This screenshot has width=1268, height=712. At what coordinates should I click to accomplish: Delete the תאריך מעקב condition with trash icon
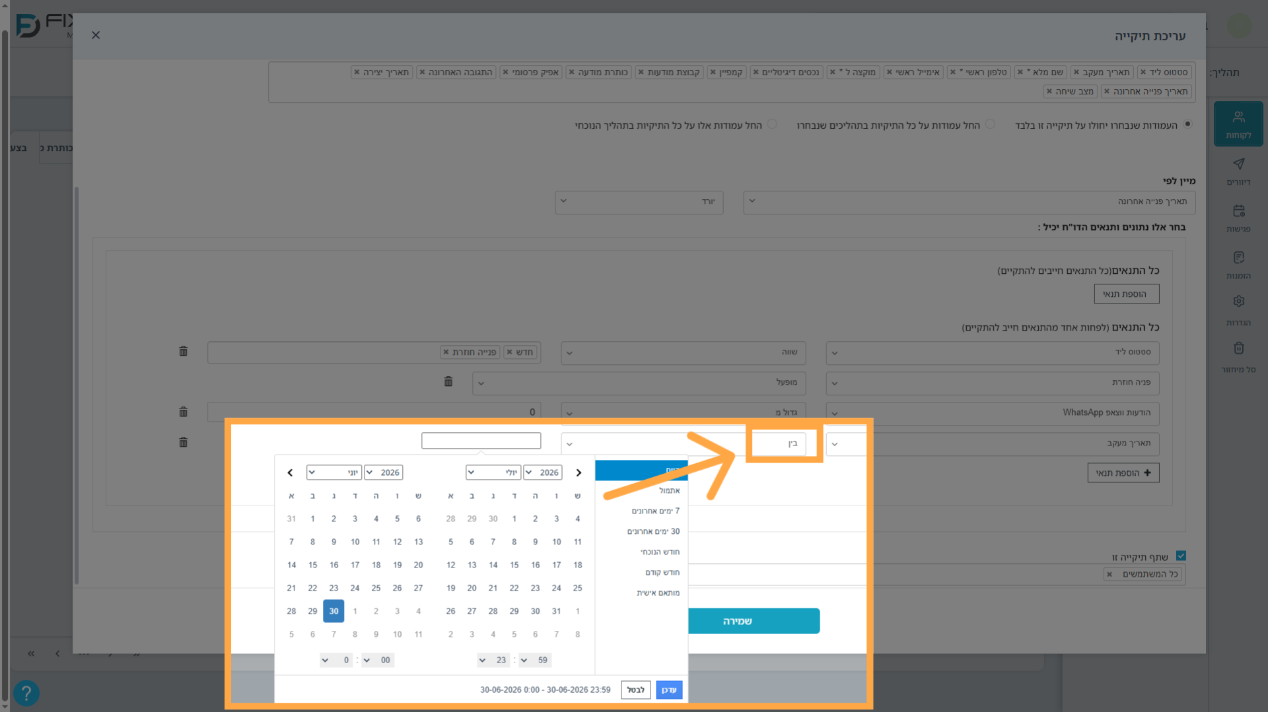[184, 442]
